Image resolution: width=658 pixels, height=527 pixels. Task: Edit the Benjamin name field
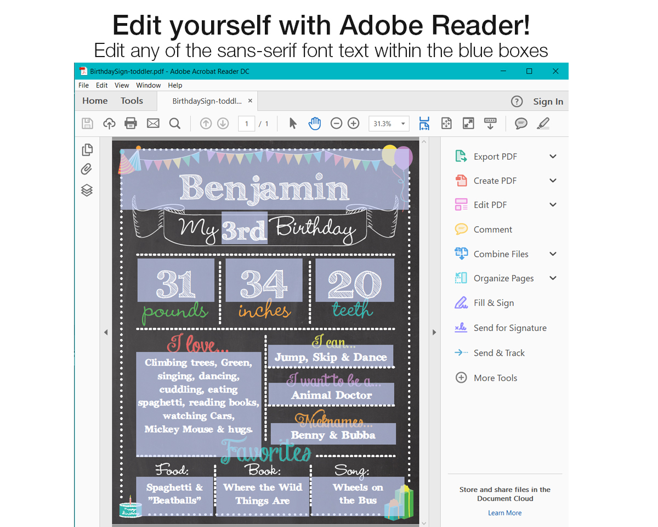(265, 179)
